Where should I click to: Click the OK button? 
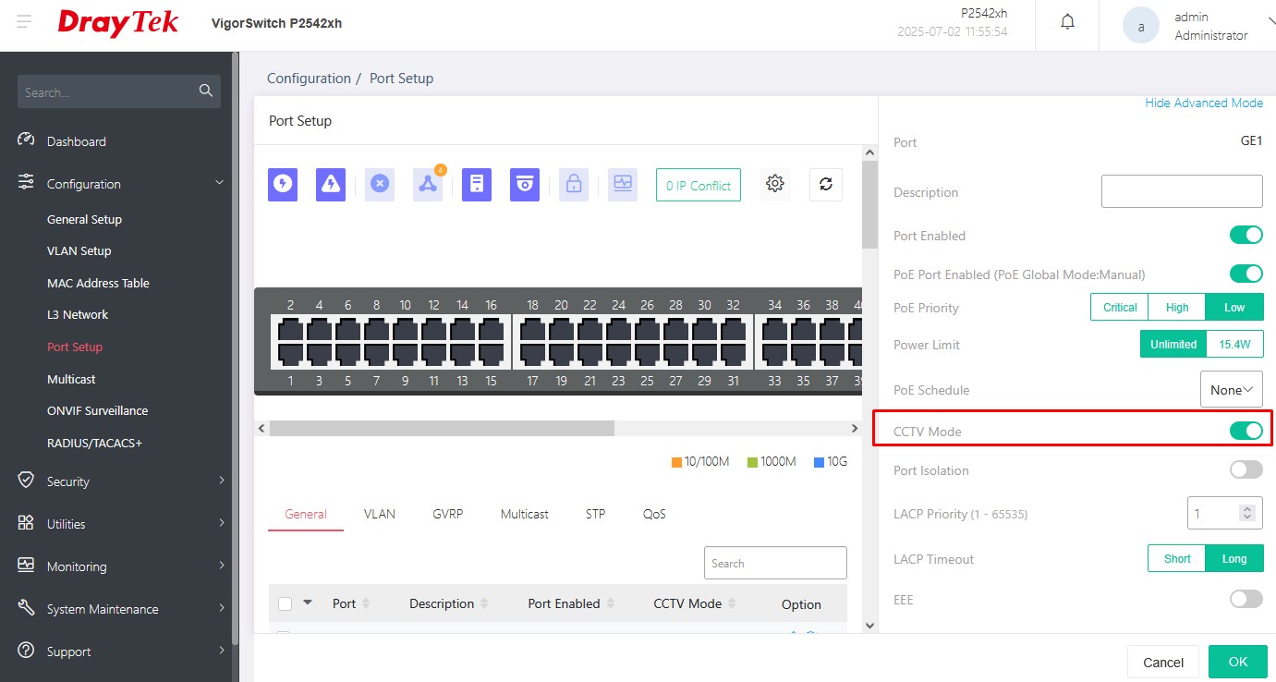pos(1237,662)
